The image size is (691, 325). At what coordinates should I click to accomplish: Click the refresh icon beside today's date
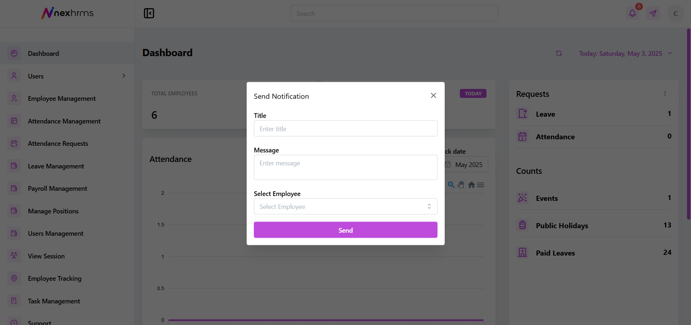pos(559,53)
